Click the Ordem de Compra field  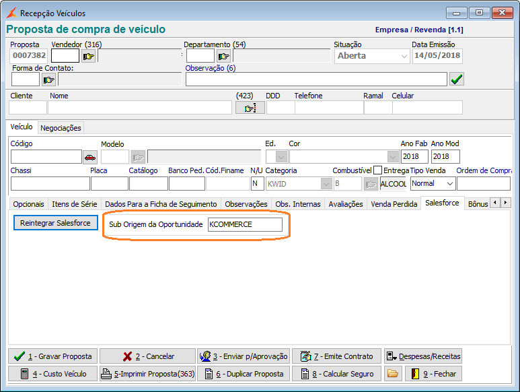pos(484,184)
